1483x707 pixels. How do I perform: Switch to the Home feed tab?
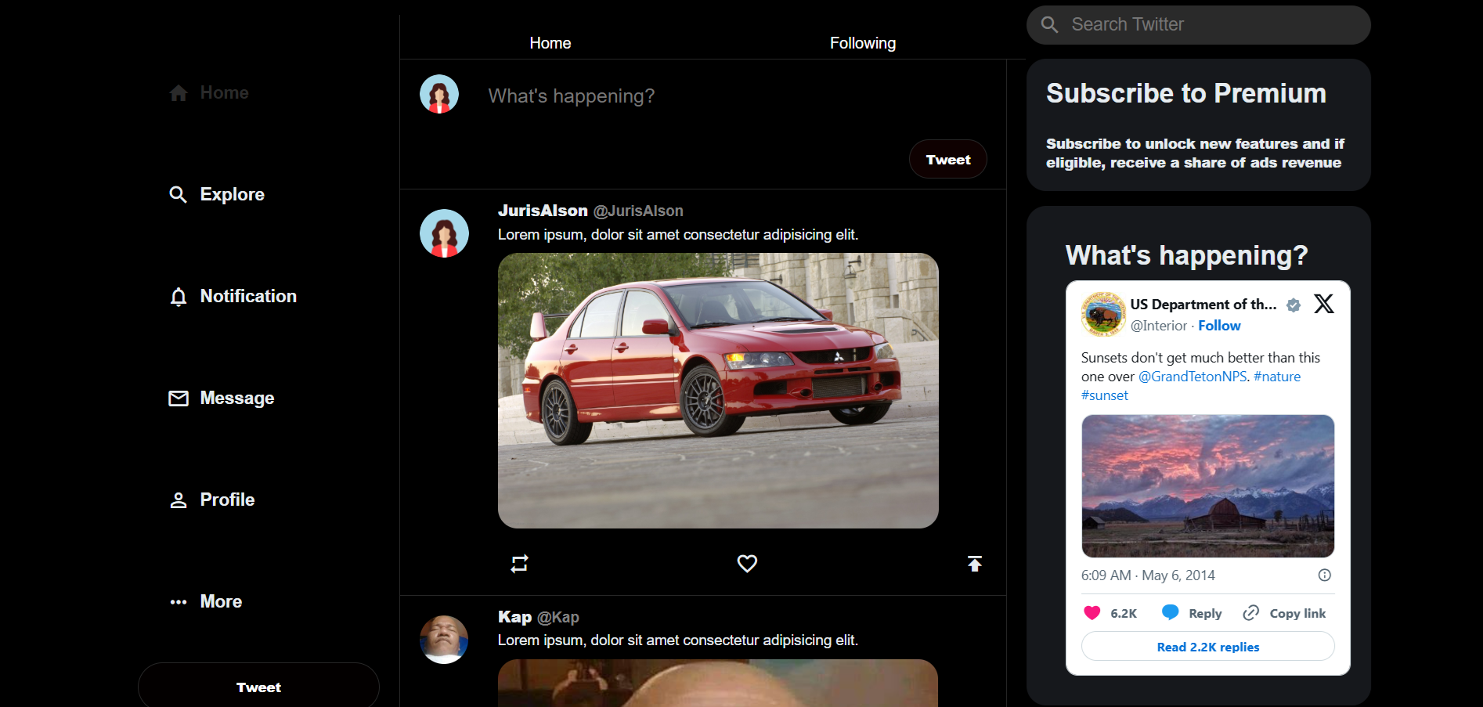point(550,43)
